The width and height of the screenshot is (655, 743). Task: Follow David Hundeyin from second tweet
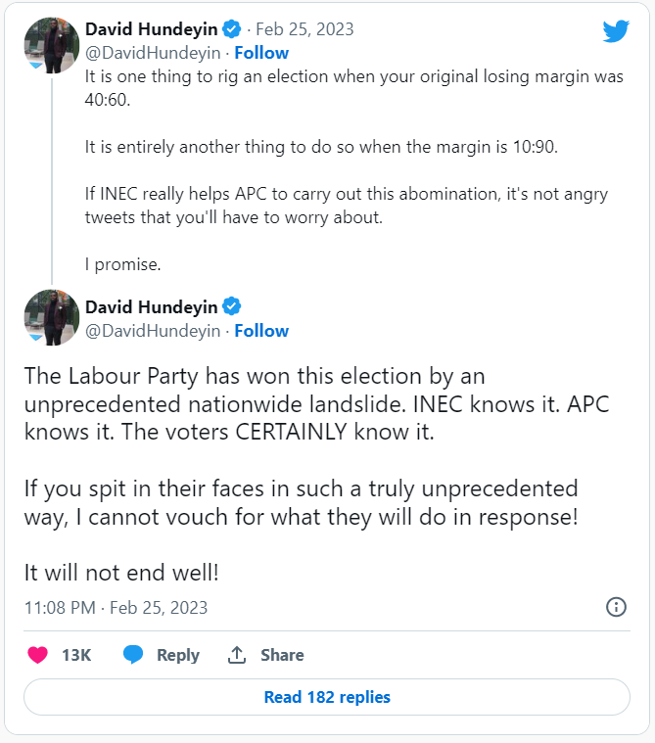tap(261, 331)
